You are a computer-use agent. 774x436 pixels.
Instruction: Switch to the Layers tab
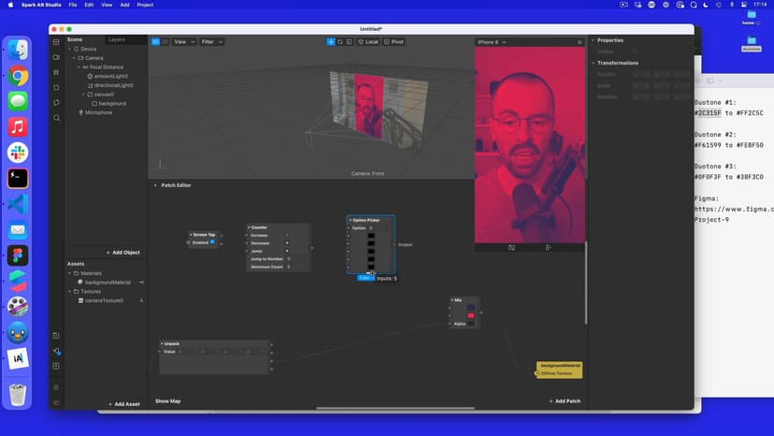coord(117,39)
